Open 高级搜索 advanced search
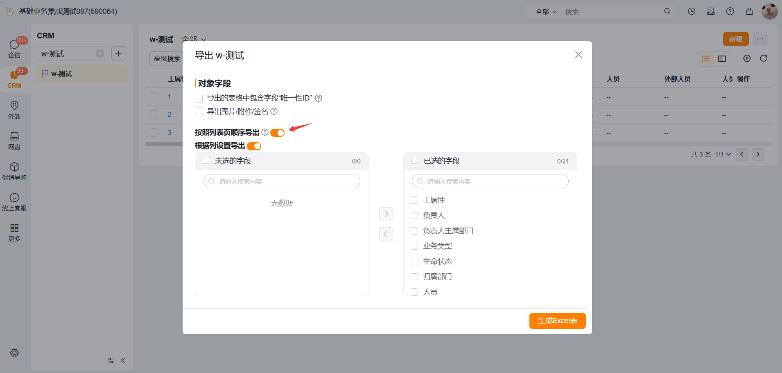782x373 pixels. (167, 58)
